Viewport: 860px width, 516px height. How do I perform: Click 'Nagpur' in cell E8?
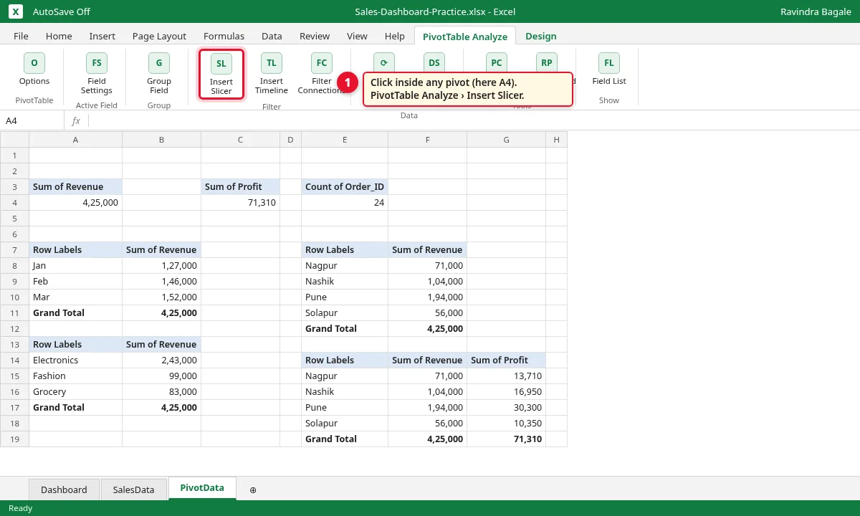[345, 266]
